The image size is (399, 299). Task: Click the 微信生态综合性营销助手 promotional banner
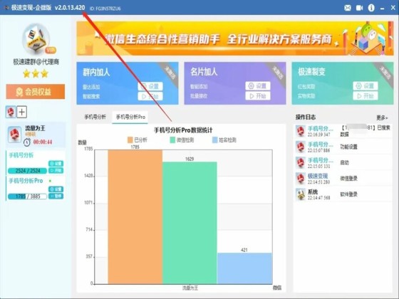235,38
